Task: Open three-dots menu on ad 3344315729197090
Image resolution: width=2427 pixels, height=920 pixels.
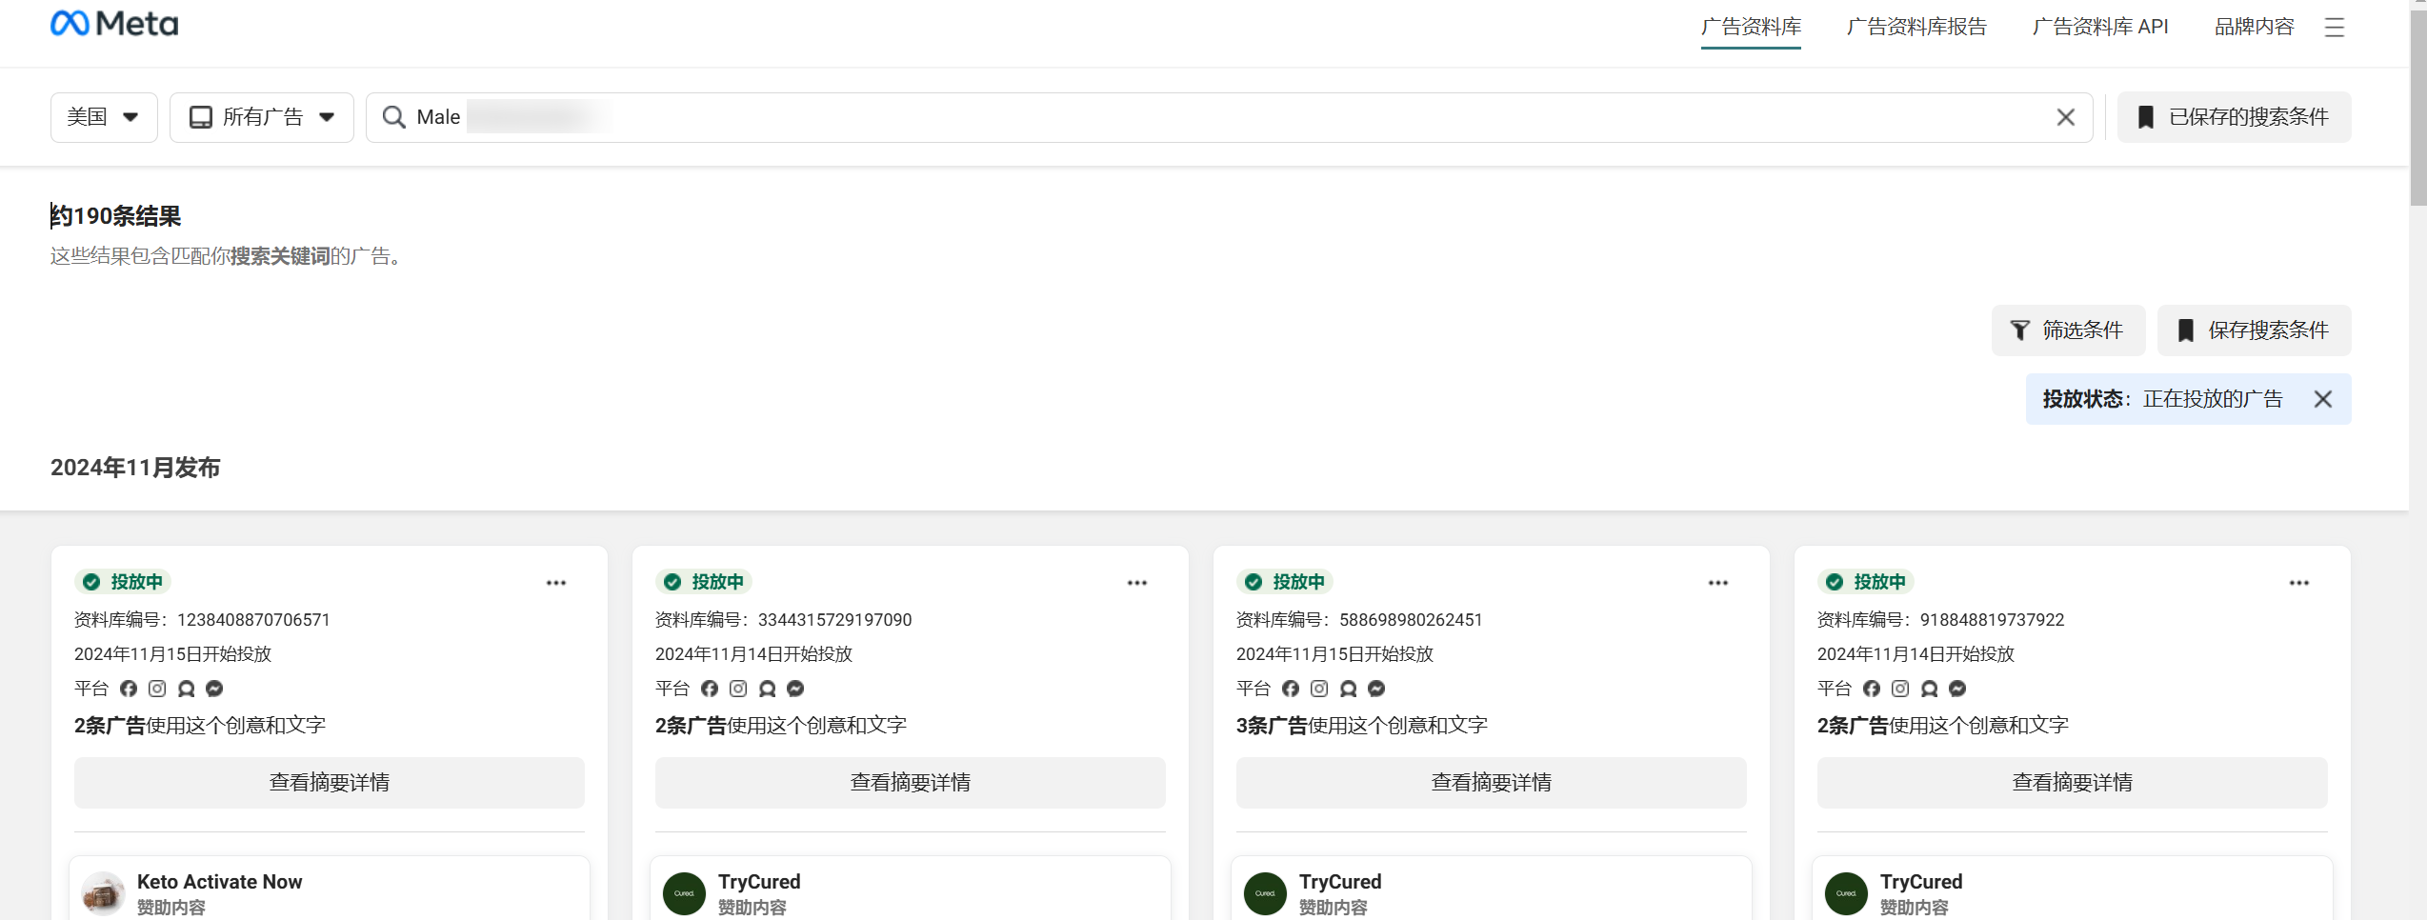Action: click(1137, 583)
